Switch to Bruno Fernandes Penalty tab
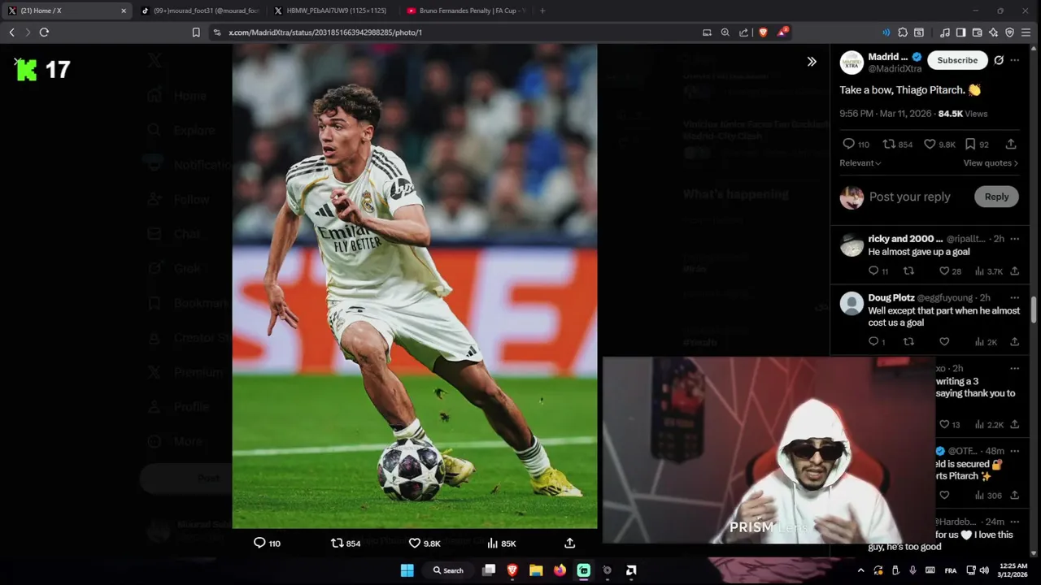The image size is (1041, 585). 465,11
